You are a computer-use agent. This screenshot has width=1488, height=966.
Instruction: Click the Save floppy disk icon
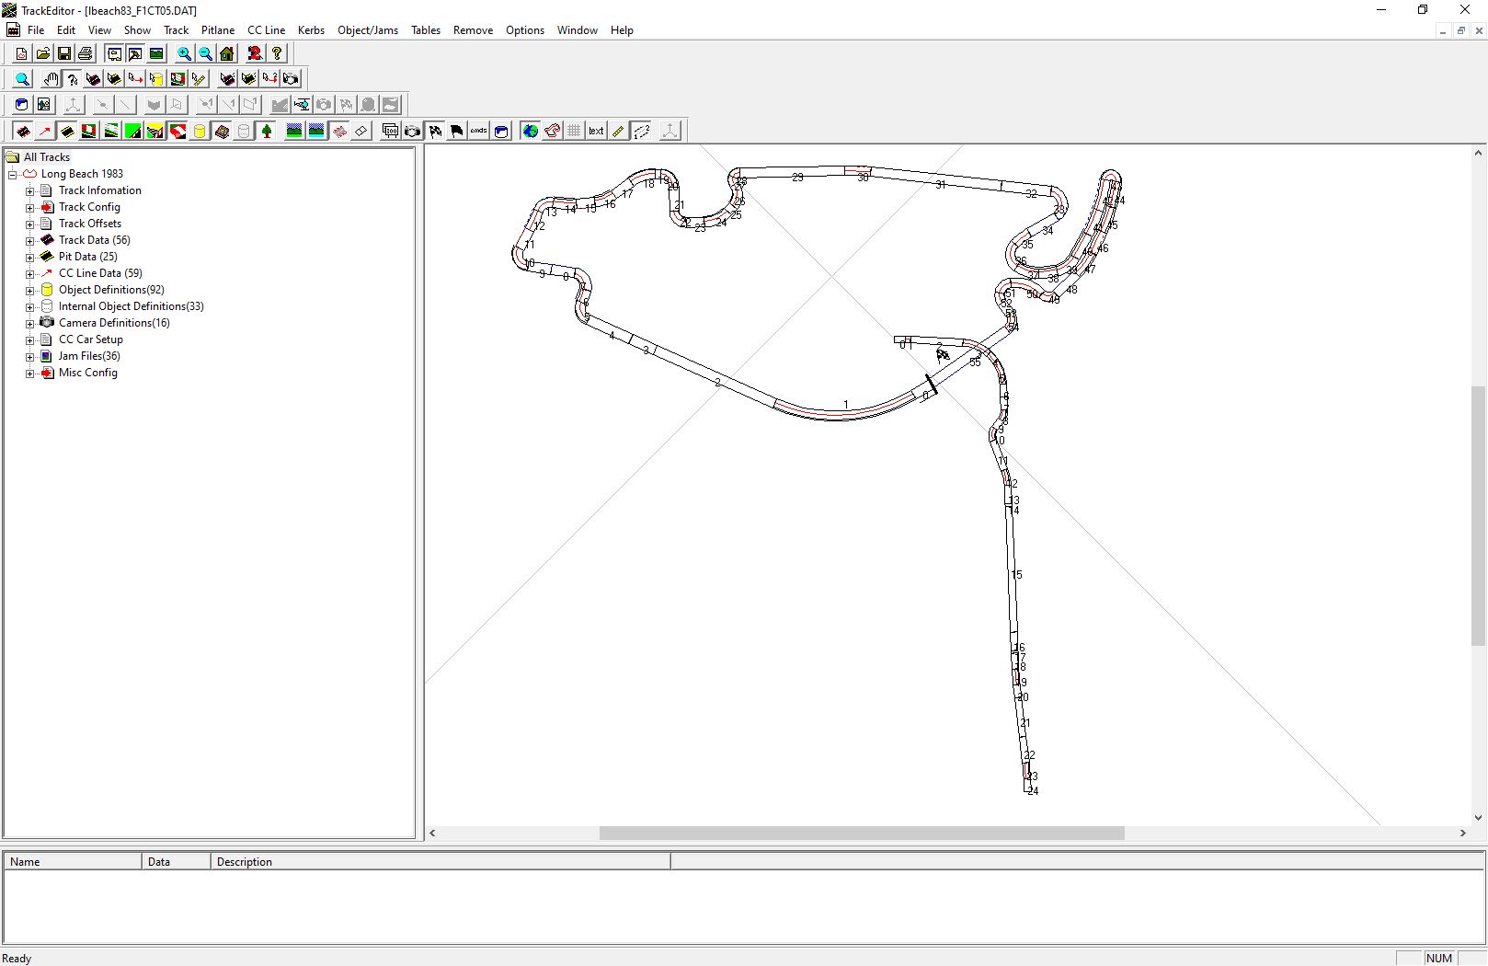[x=64, y=54]
